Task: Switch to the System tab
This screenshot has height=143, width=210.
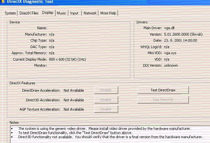Action: pos(10,13)
